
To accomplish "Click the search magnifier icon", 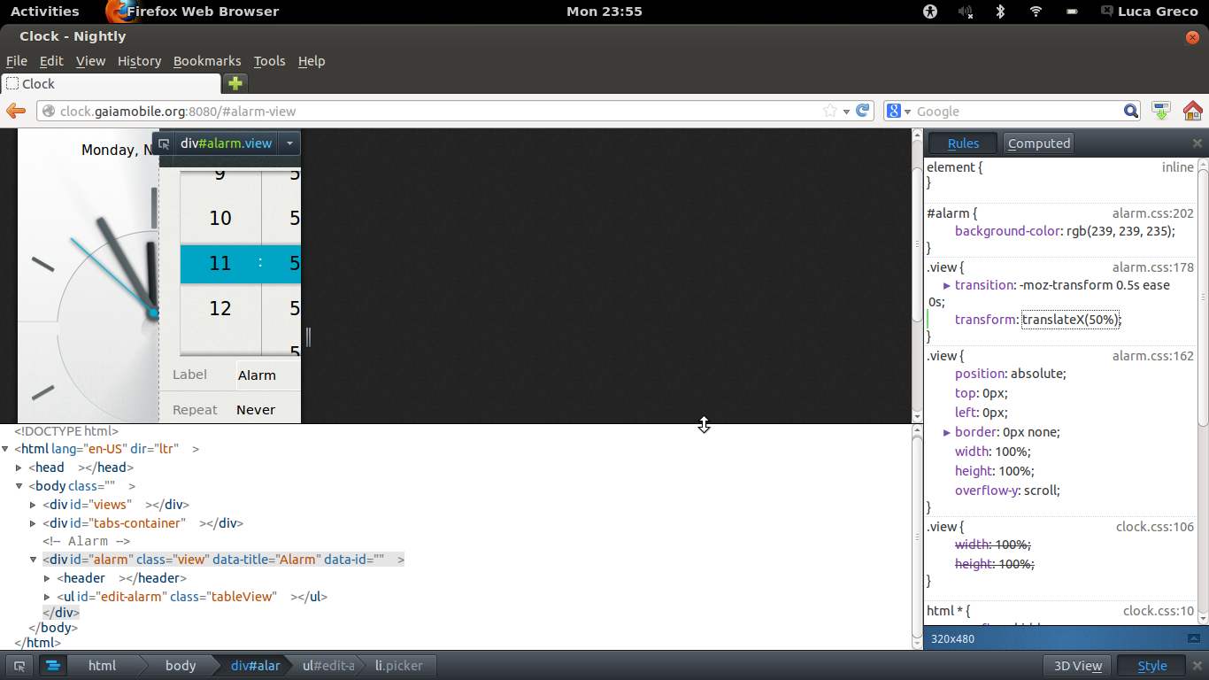I will click(x=1131, y=111).
